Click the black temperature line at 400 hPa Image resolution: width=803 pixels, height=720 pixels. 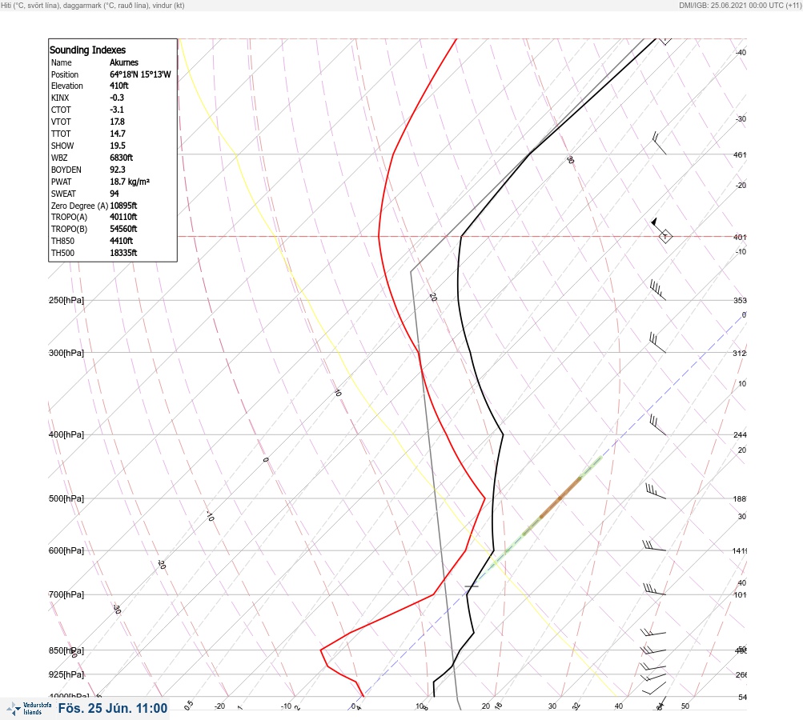click(503, 434)
